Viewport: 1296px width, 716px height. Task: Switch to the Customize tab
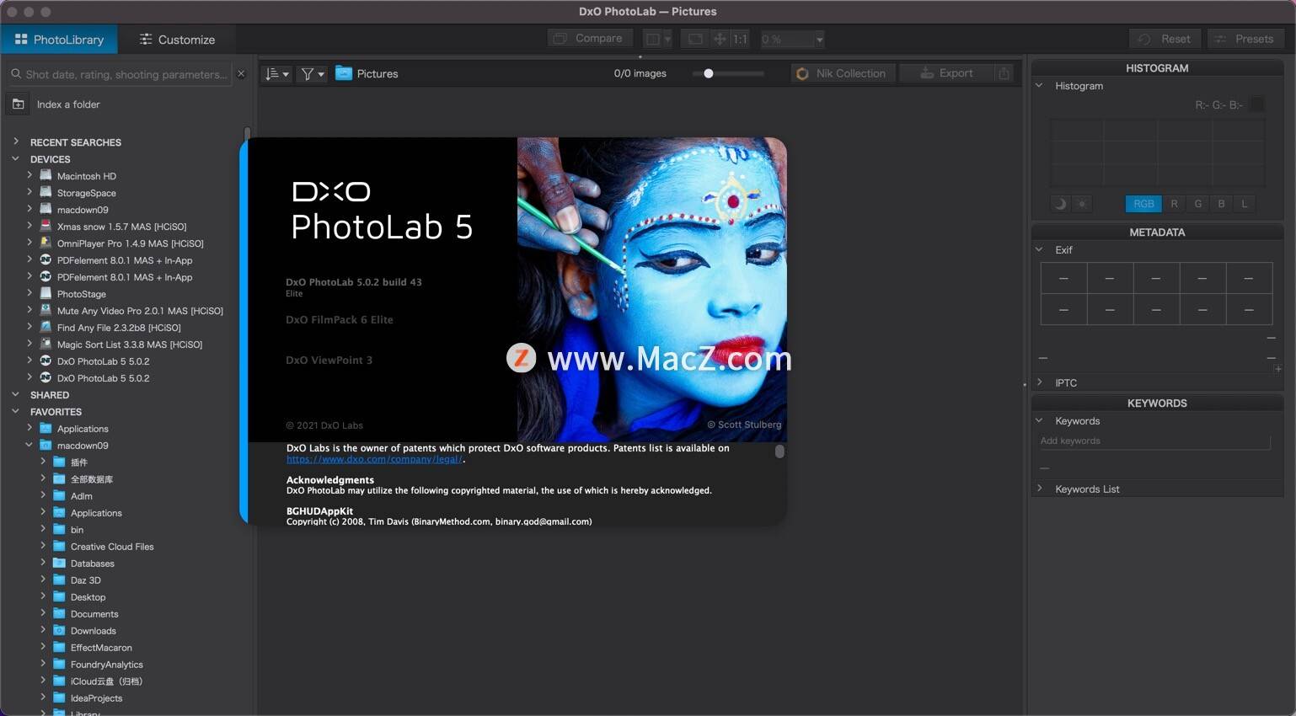tap(177, 40)
